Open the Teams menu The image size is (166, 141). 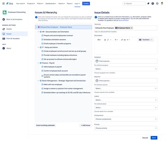pyautogui.click(x=61, y=4)
